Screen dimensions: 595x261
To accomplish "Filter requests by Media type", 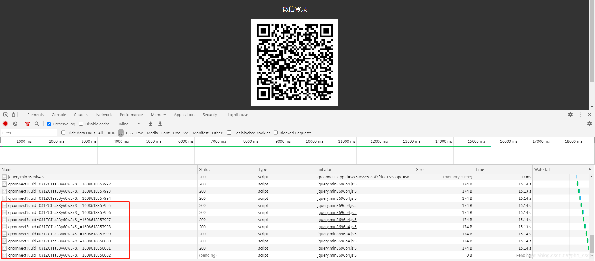I will [152, 133].
